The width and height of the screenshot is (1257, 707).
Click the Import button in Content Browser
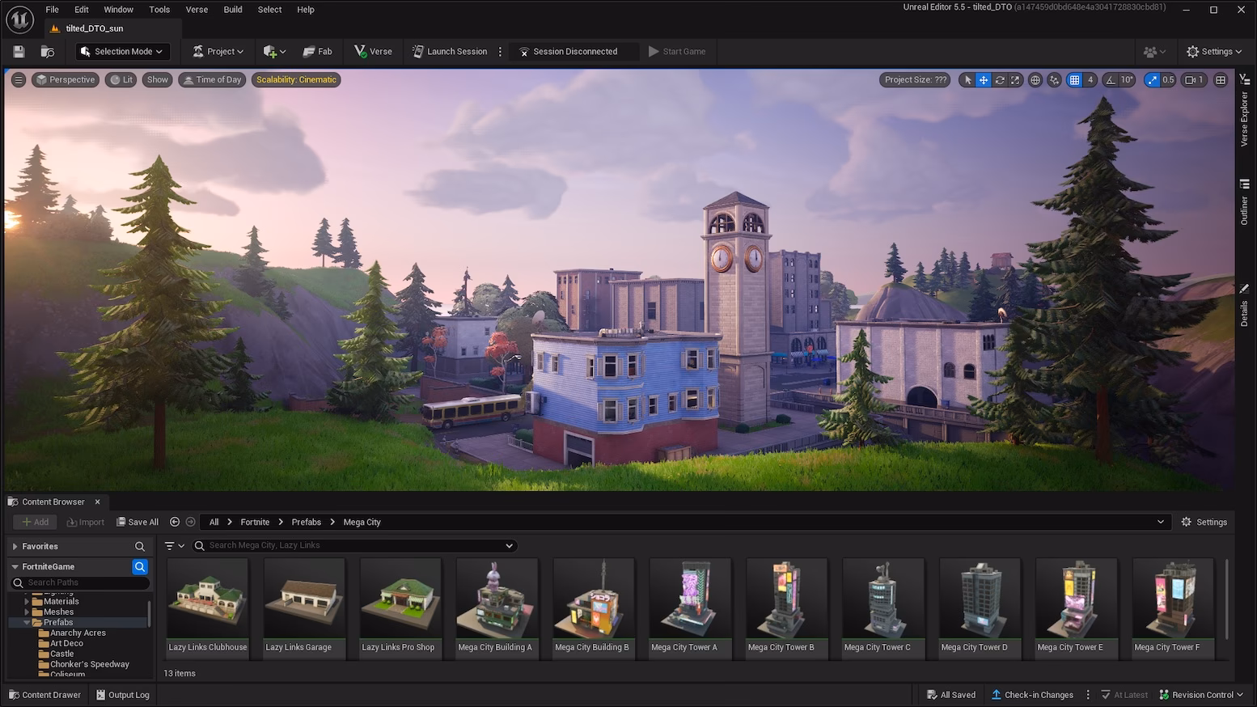click(86, 523)
